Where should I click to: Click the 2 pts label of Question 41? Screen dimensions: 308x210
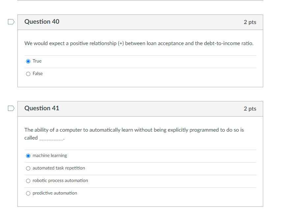point(250,109)
